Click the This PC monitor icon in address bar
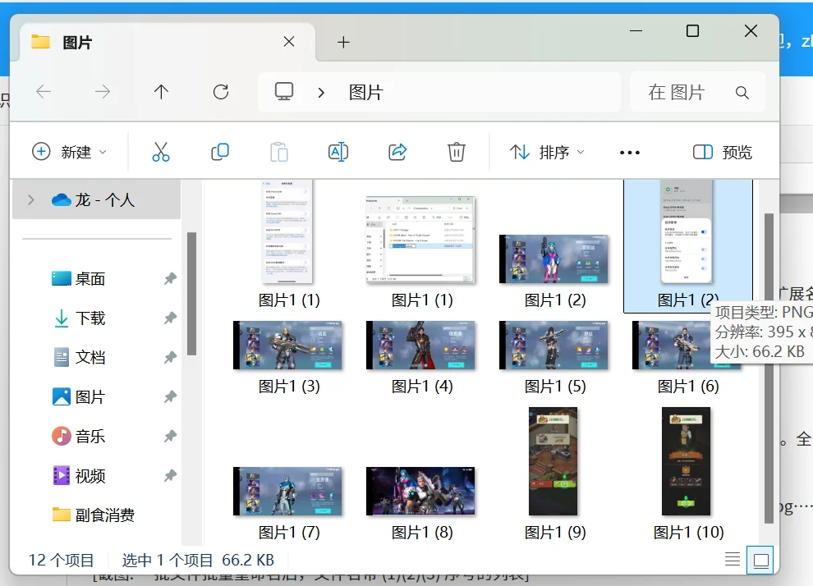This screenshot has width=813, height=586. [x=283, y=92]
